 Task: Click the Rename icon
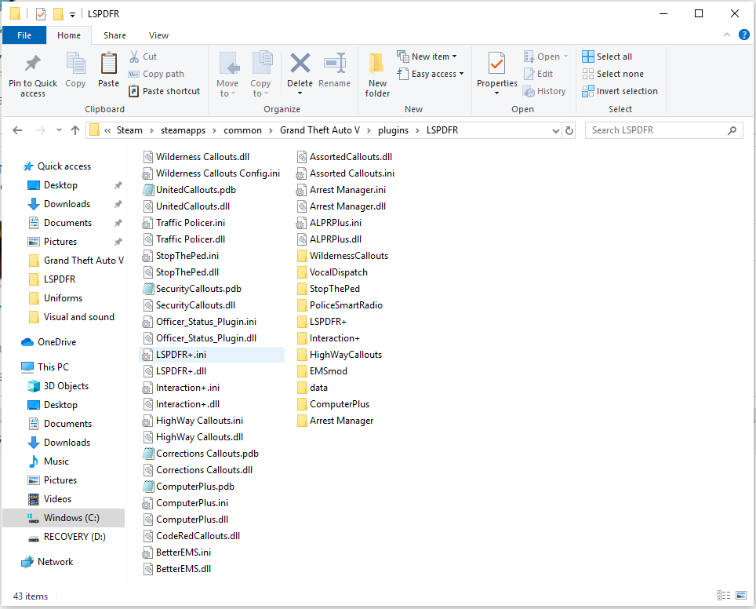(335, 64)
